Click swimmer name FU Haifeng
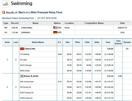Screen dimensions: 132x101 (x=25, y=54)
